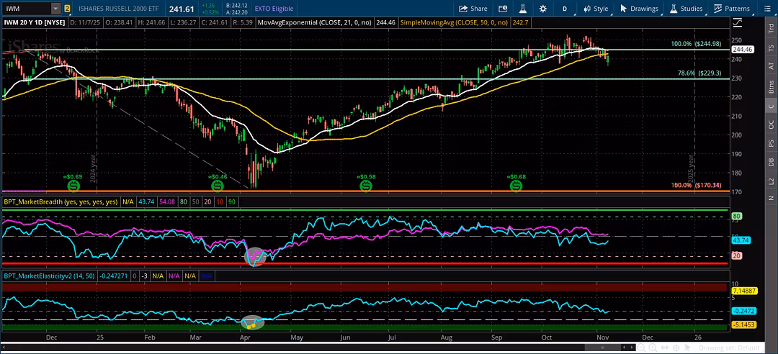This screenshot has height=354, width=778.
Task: Click the yellow number 2 link badge
Action: [x=67, y=9]
